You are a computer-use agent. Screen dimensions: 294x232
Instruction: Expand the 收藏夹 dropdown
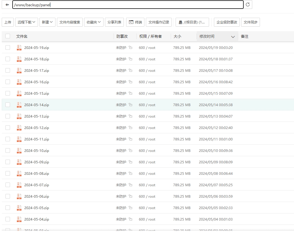(94, 22)
